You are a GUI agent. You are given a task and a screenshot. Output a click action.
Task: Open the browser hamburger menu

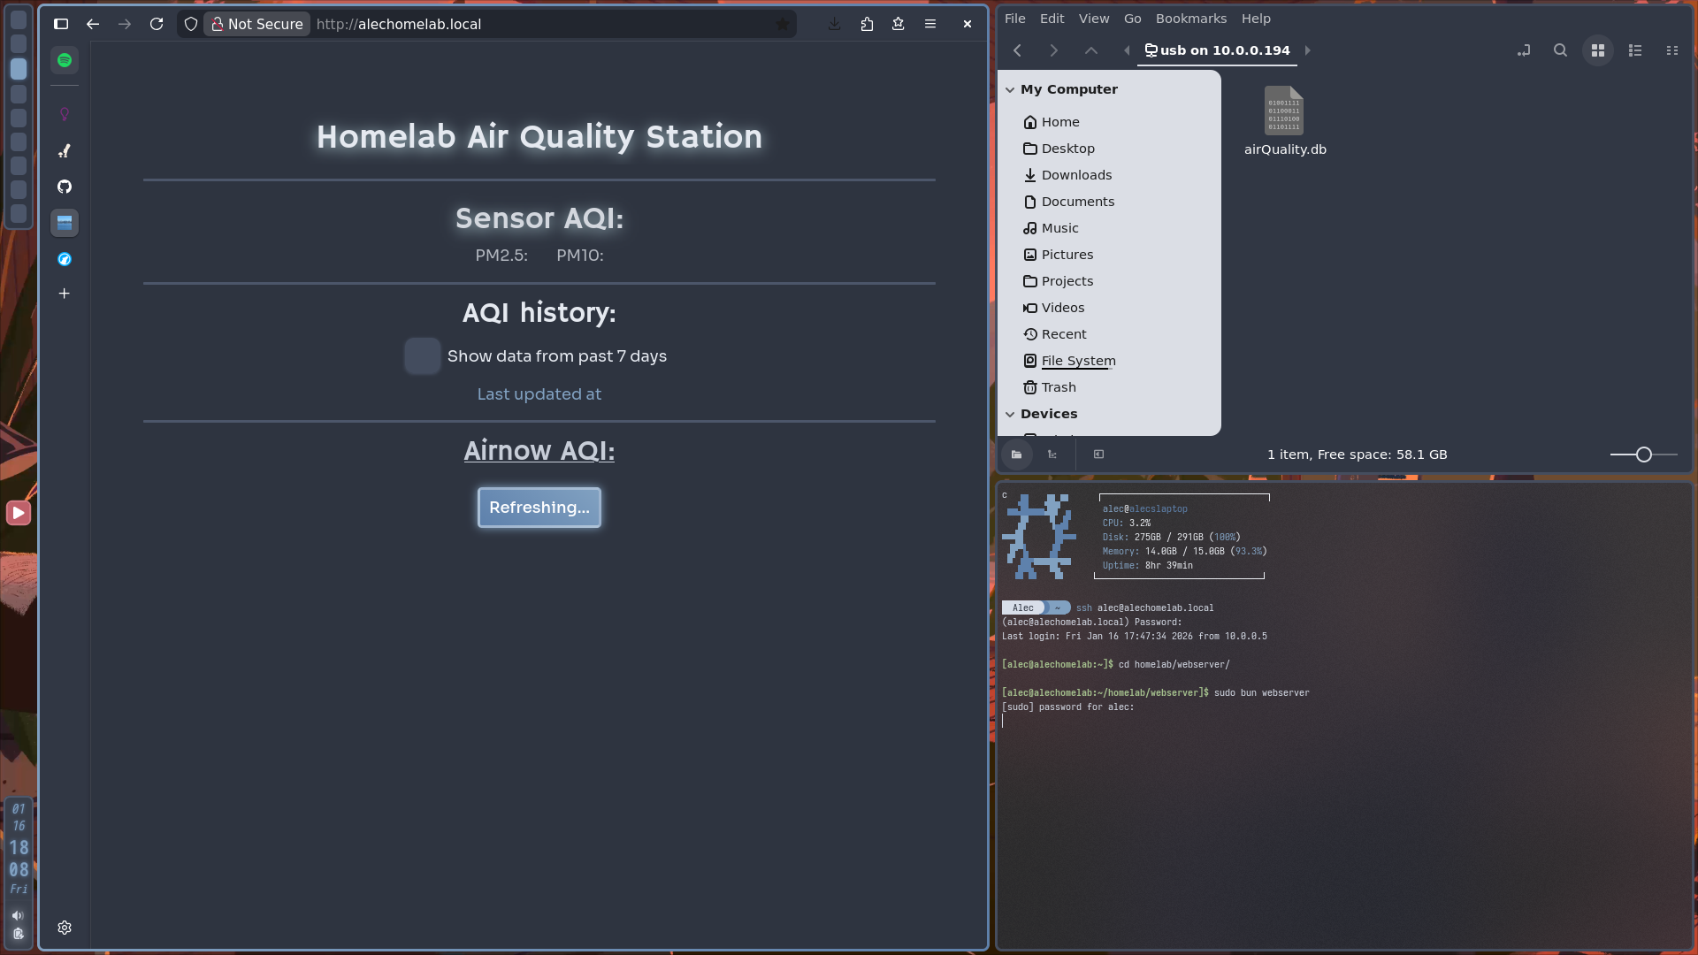click(x=930, y=24)
